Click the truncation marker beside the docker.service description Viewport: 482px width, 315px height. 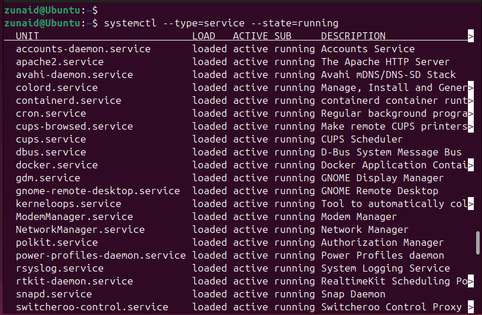coord(470,165)
